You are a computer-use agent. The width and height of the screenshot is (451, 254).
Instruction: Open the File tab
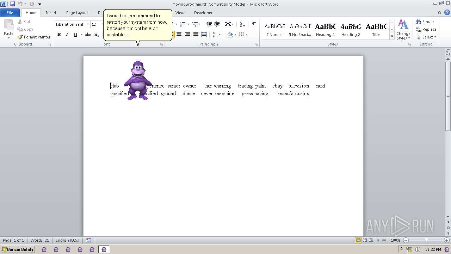[x=10, y=13]
